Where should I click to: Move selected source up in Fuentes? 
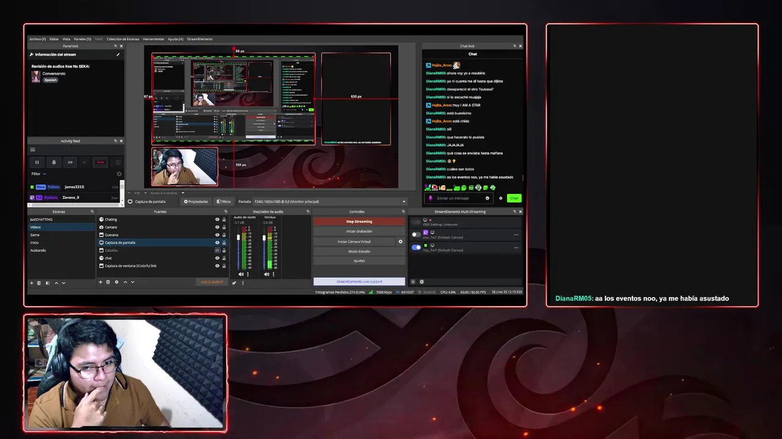(x=125, y=282)
